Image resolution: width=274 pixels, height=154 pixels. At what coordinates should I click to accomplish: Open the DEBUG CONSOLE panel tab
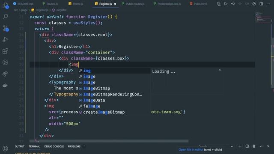pyautogui.click(x=54, y=146)
